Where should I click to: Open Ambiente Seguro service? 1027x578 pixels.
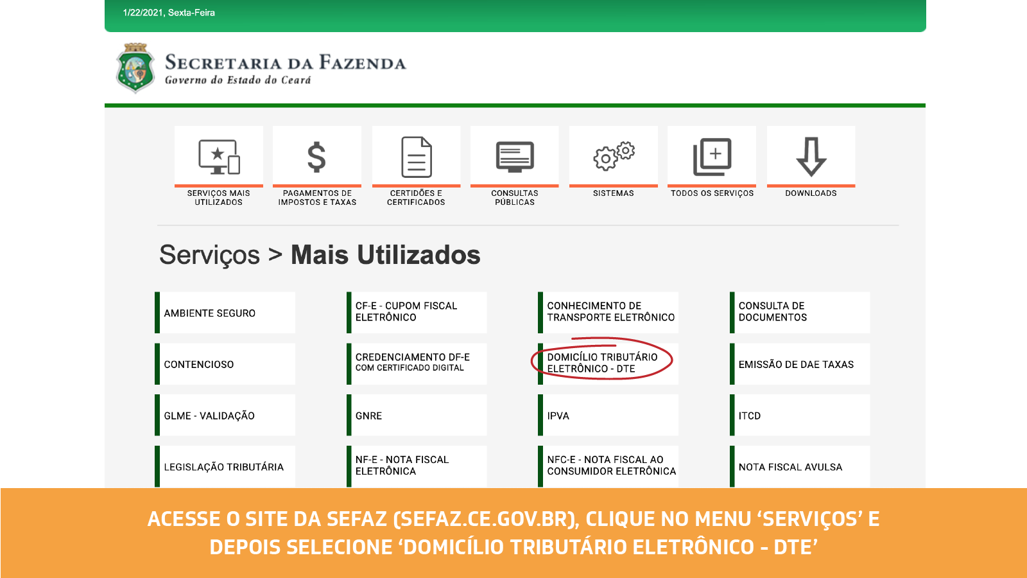pos(225,313)
